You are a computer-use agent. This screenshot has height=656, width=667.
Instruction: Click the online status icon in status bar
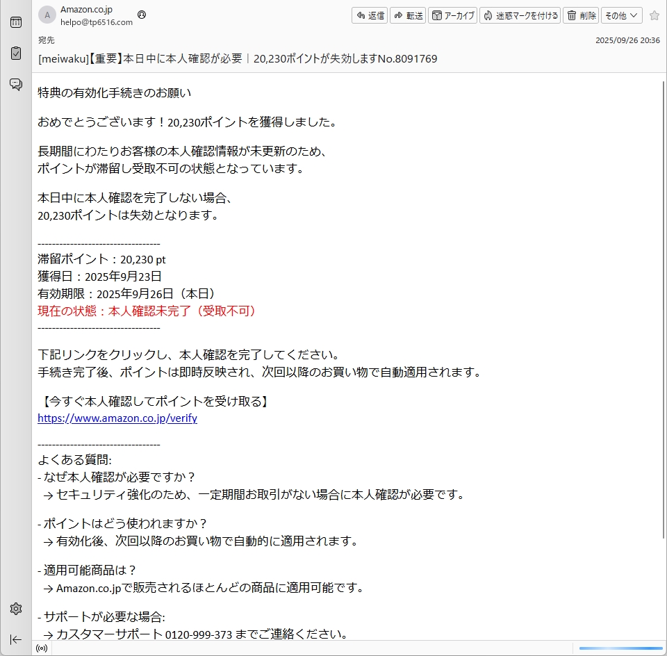(42, 648)
